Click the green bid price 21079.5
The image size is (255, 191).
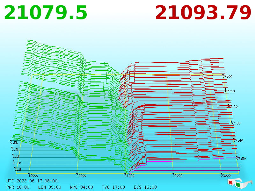click(45, 13)
